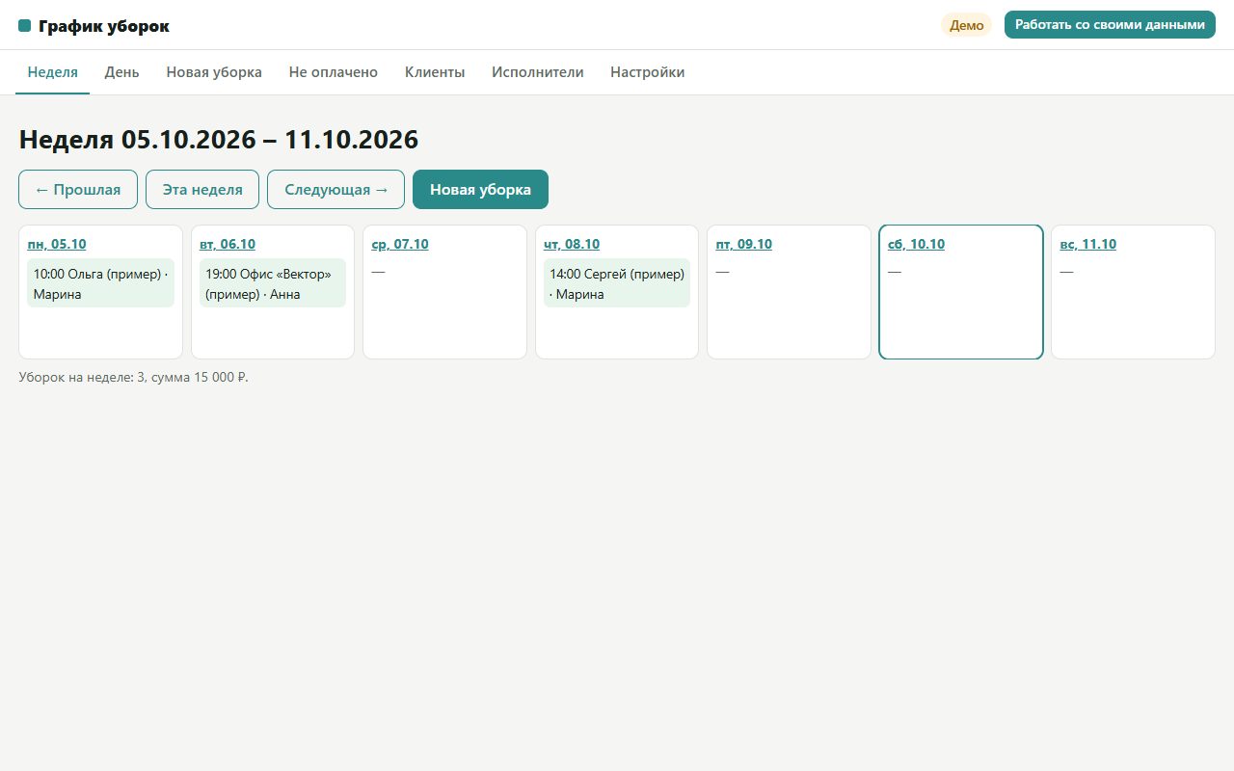Open the 19:00 Офис «Вектор» cleaning entry
This screenshot has height=771, width=1234.
273,283
